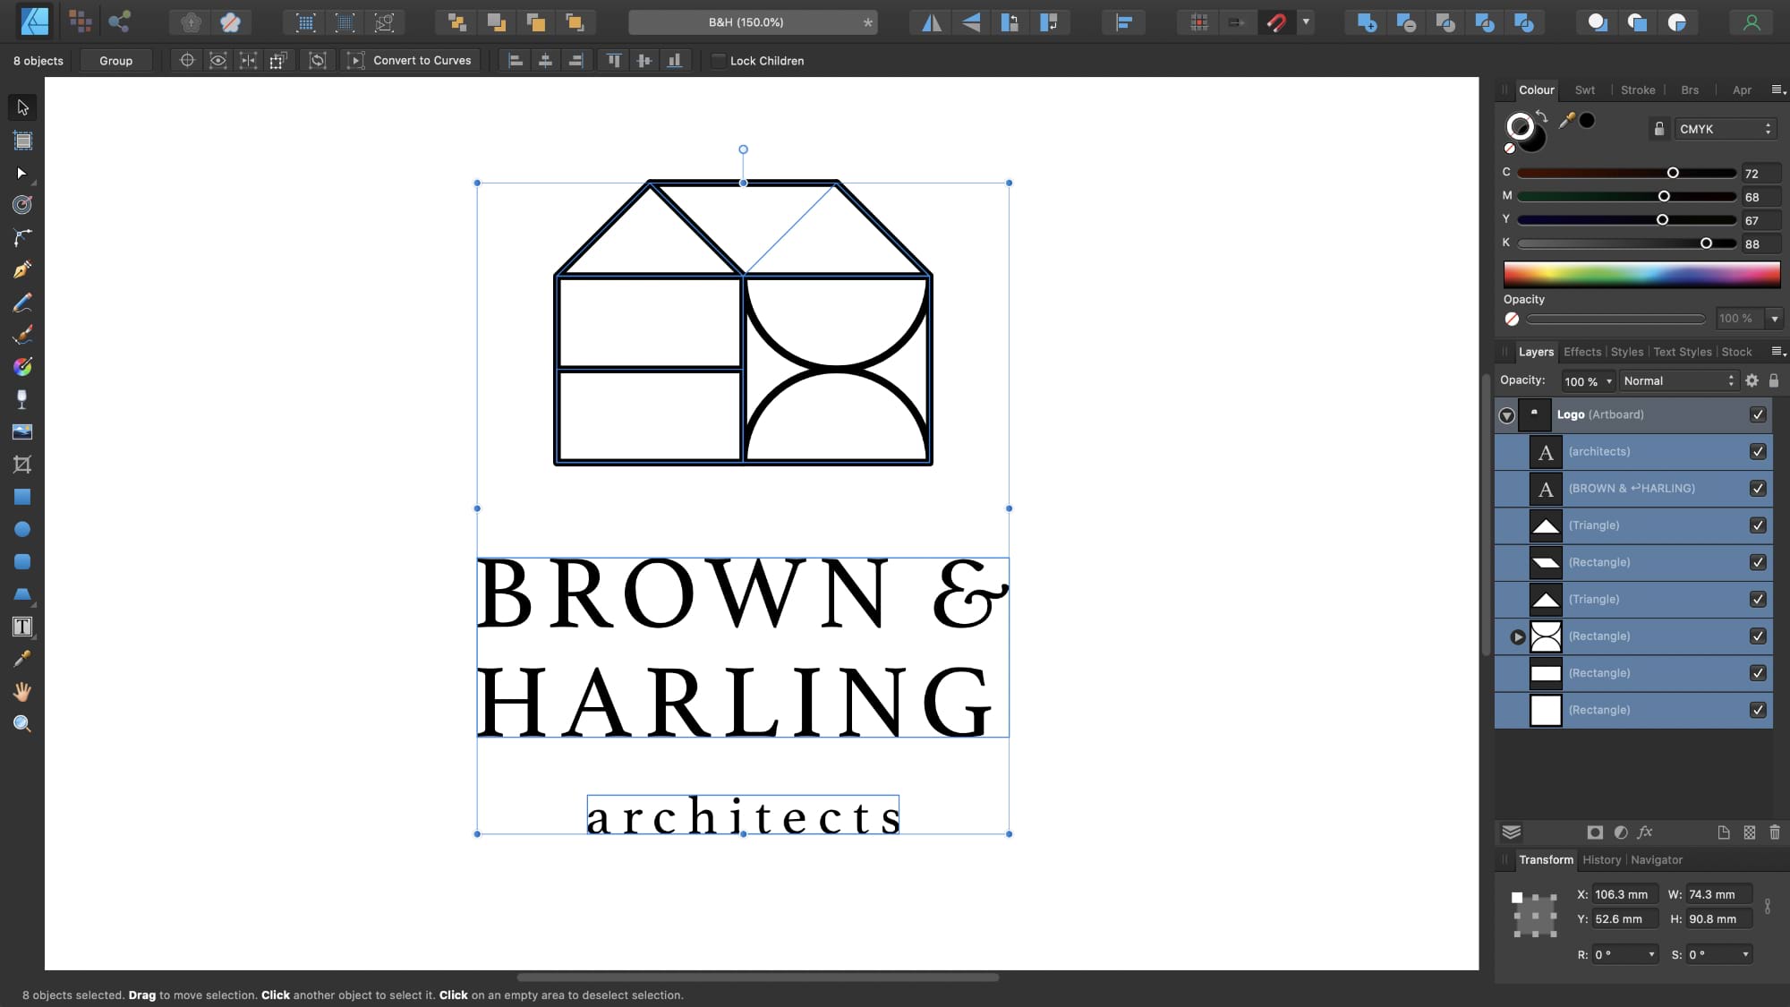Select the Rectangle tool in toolbar
This screenshot has width=1790, height=1007.
22,497
